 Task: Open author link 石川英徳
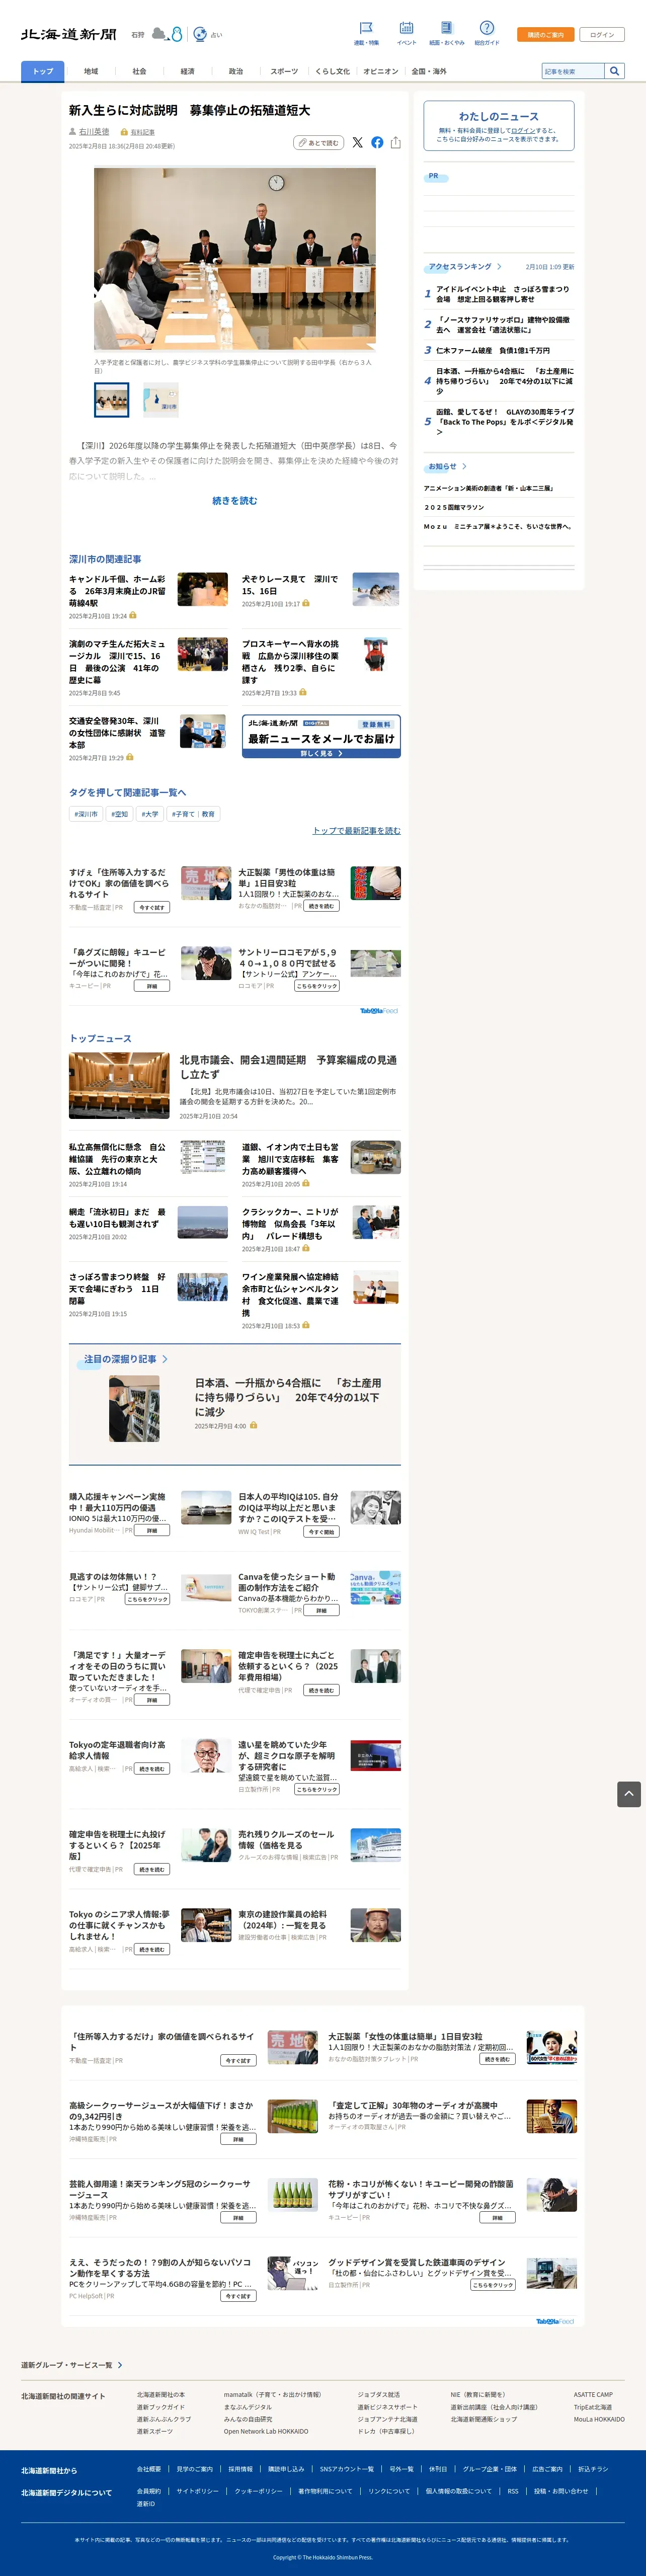pos(94,132)
